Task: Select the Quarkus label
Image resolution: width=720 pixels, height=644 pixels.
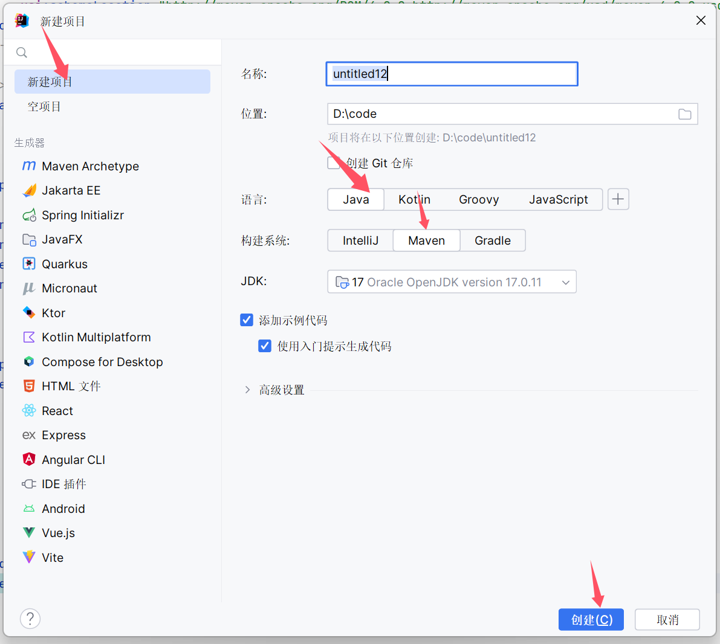Action: click(65, 264)
